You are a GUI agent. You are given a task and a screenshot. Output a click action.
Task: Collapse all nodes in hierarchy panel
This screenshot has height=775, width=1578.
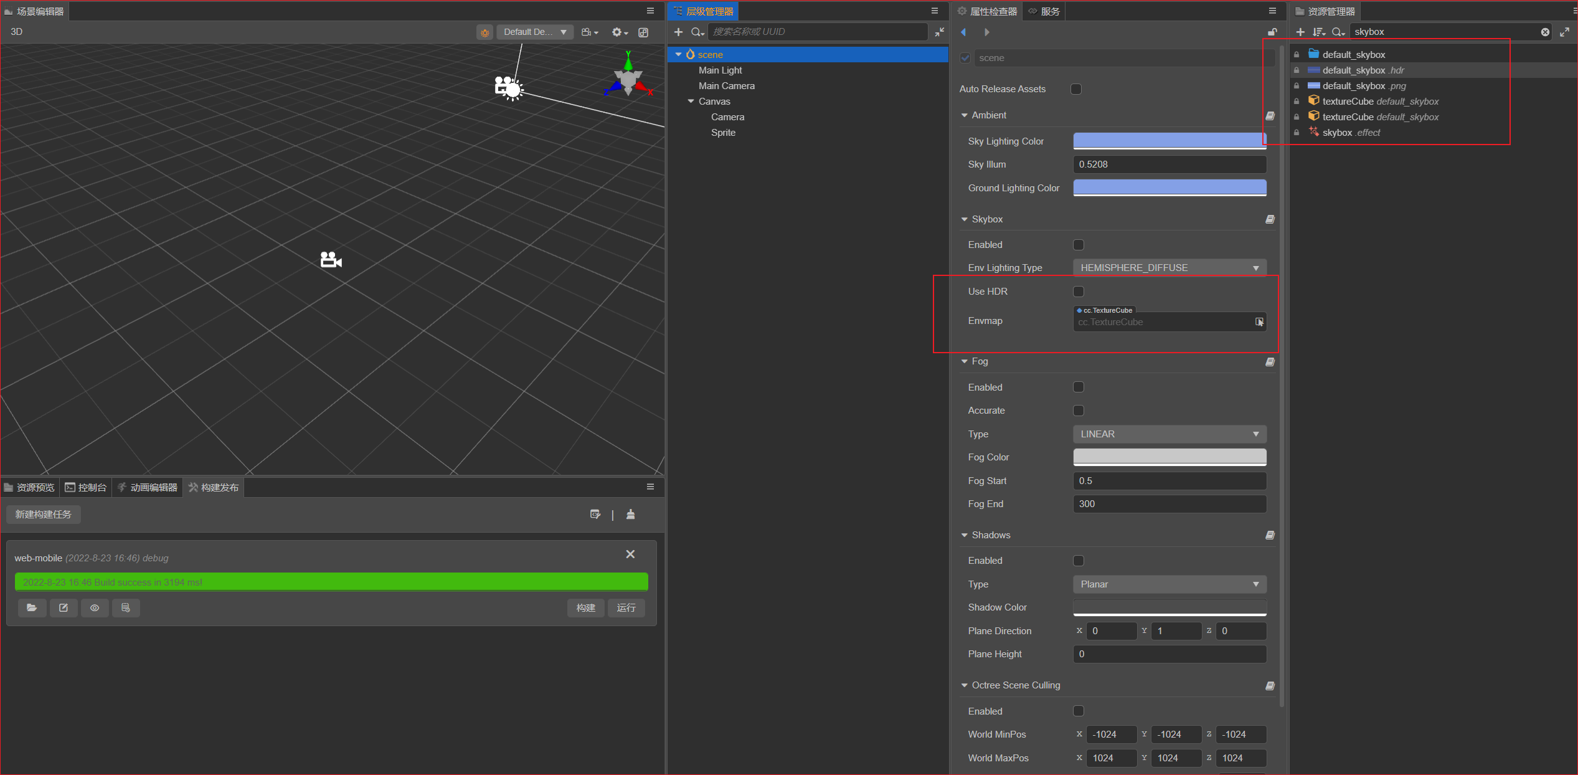(939, 32)
